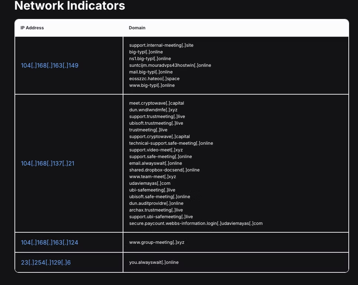Click the Network Indicators heading
The width and height of the screenshot is (358, 285).
tap(69, 6)
